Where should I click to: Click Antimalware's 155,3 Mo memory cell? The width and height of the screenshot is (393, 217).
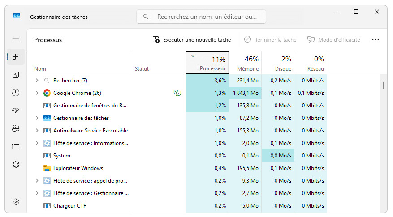point(245,130)
